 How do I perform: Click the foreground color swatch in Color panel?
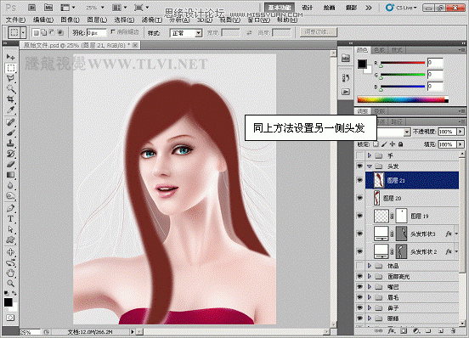tap(362, 64)
